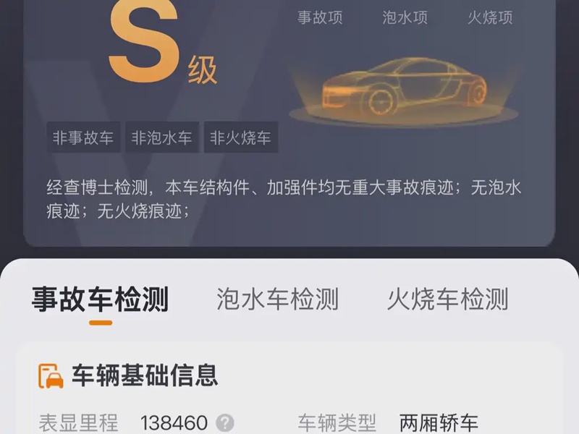Tap the 车辆类型 label

click(x=337, y=423)
